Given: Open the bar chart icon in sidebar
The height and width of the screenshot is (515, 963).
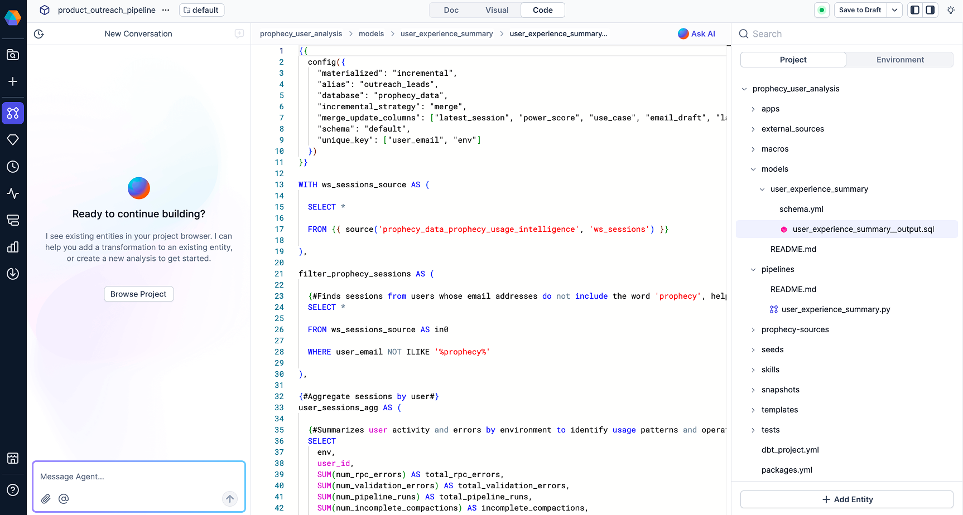Looking at the screenshot, I should click(x=13, y=247).
